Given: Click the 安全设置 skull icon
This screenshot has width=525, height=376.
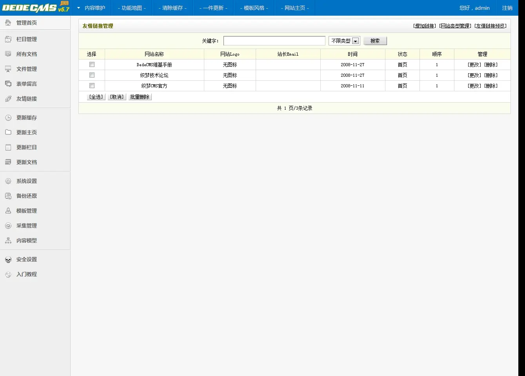Looking at the screenshot, I should [x=8, y=259].
